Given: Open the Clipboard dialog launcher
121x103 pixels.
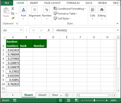Looking at the screenshot, I should (x=17, y=23).
